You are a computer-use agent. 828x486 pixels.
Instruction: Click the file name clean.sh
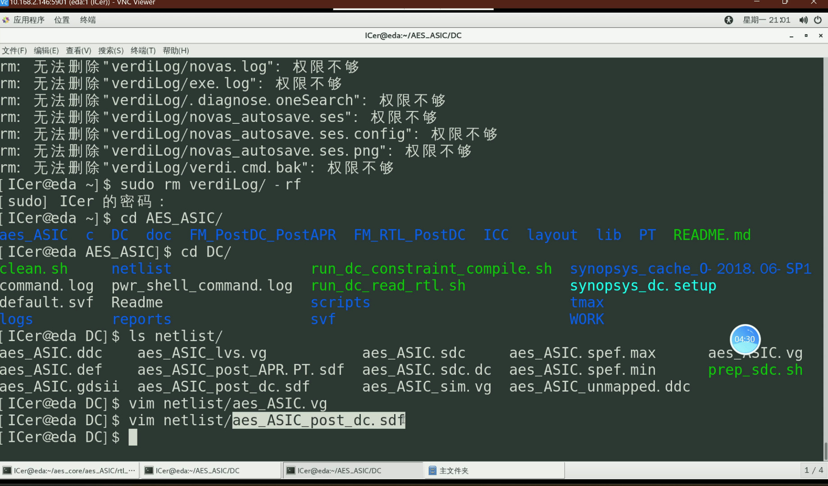pyautogui.click(x=34, y=269)
